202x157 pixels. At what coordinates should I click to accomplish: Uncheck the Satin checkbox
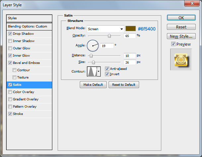[10, 85]
